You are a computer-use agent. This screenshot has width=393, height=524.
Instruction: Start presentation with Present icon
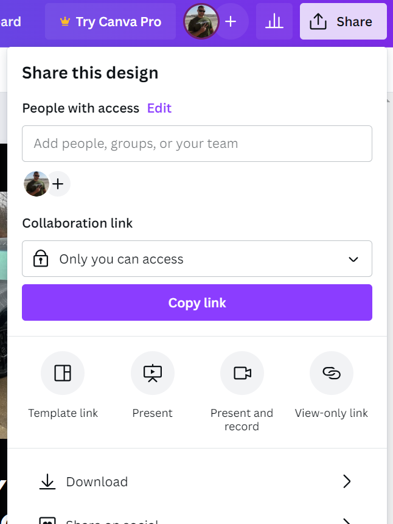point(152,373)
